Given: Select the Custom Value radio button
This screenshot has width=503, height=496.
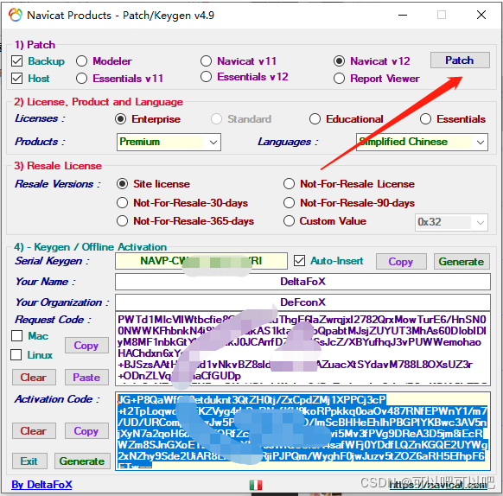Looking at the screenshot, I should pos(289,221).
